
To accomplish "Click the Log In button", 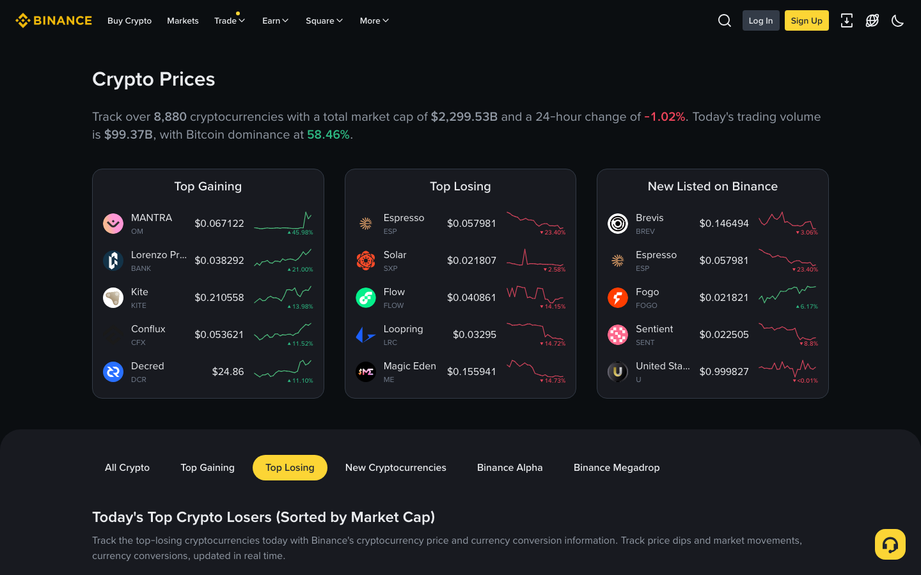I will [760, 20].
